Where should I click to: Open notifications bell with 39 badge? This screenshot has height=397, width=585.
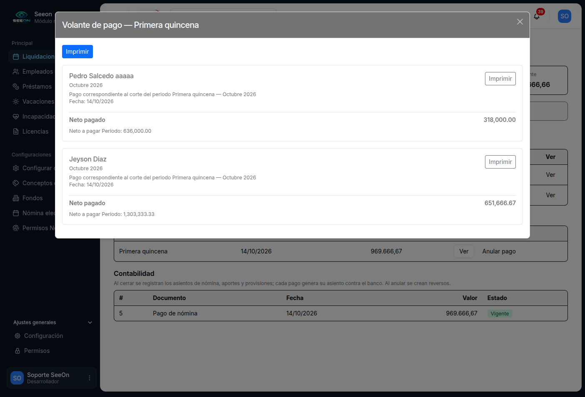coord(537,16)
